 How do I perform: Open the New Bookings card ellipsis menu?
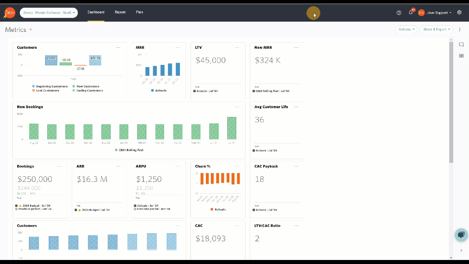[237, 107]
